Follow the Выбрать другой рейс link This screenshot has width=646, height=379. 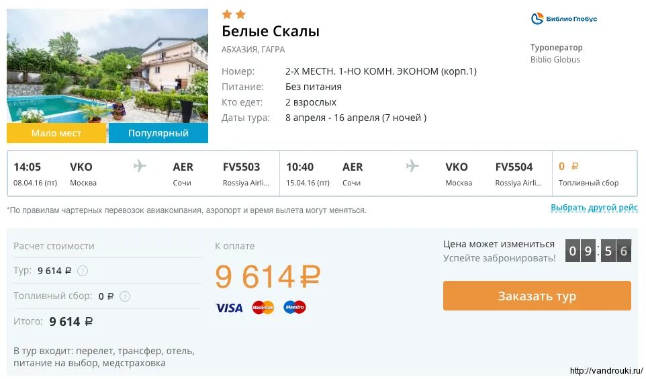pos(594,208)
